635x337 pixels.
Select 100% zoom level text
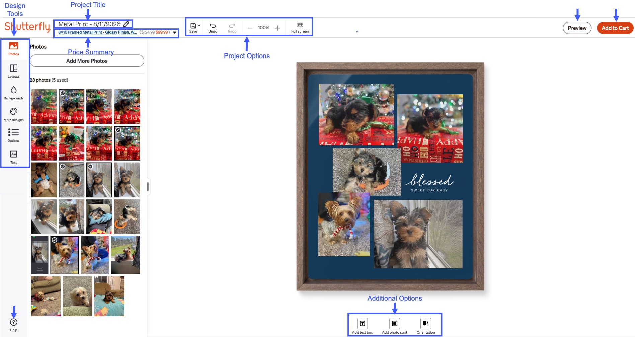point(264,28)
